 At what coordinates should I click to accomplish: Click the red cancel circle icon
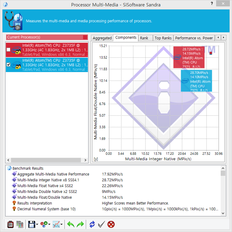(111, 224)
